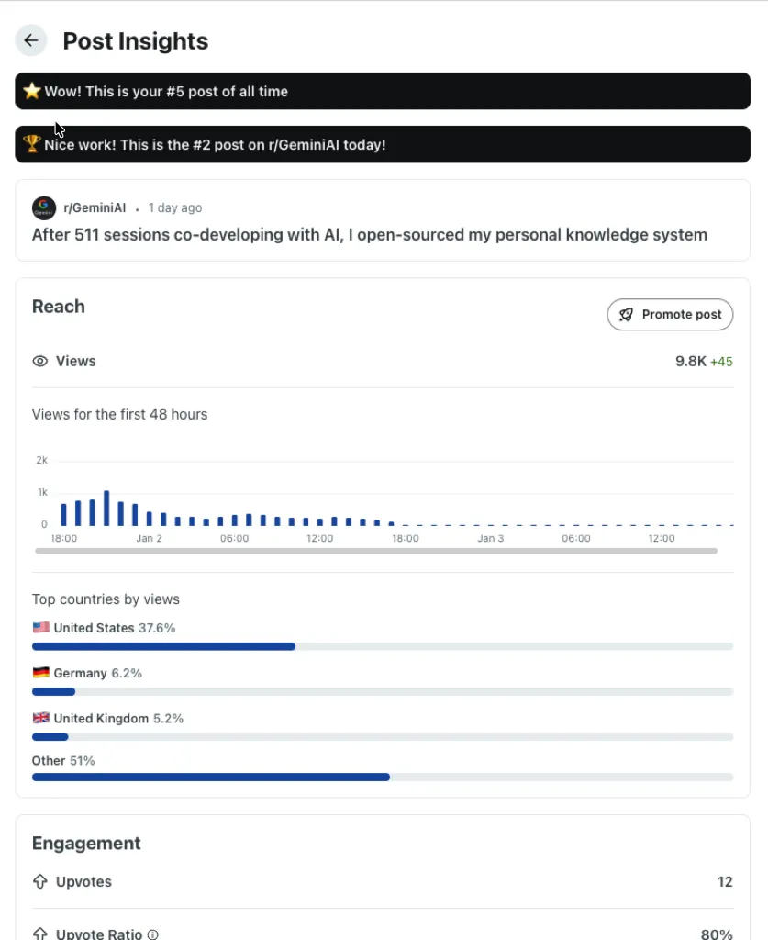Viewport: 768px width, 940px height.
Task: Click the trophy icon in the r/GeminiAI banner
Action: [x=33, y=144]
